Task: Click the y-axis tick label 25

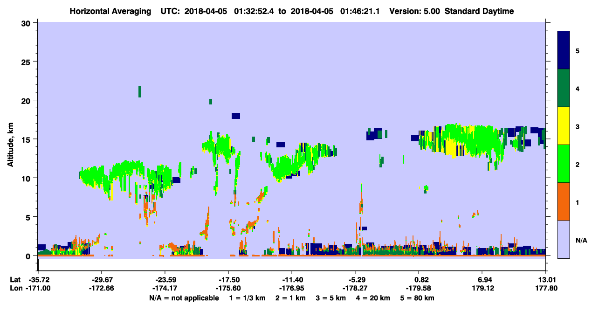Action: coord(27,62)
